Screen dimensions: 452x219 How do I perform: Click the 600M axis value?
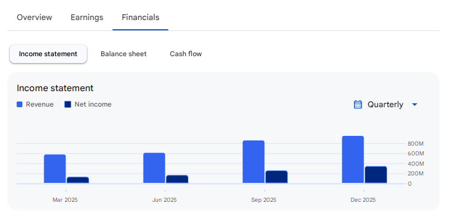(415, 154)
